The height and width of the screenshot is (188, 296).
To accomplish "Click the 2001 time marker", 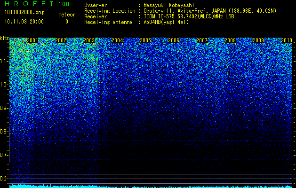I will 32,40.
